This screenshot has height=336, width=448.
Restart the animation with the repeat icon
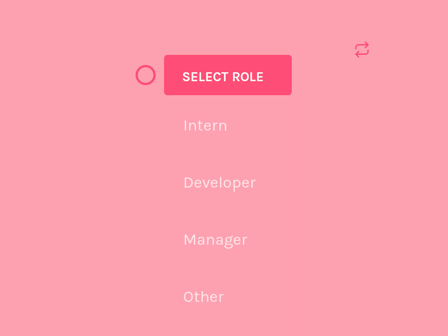tap(362, 49)
